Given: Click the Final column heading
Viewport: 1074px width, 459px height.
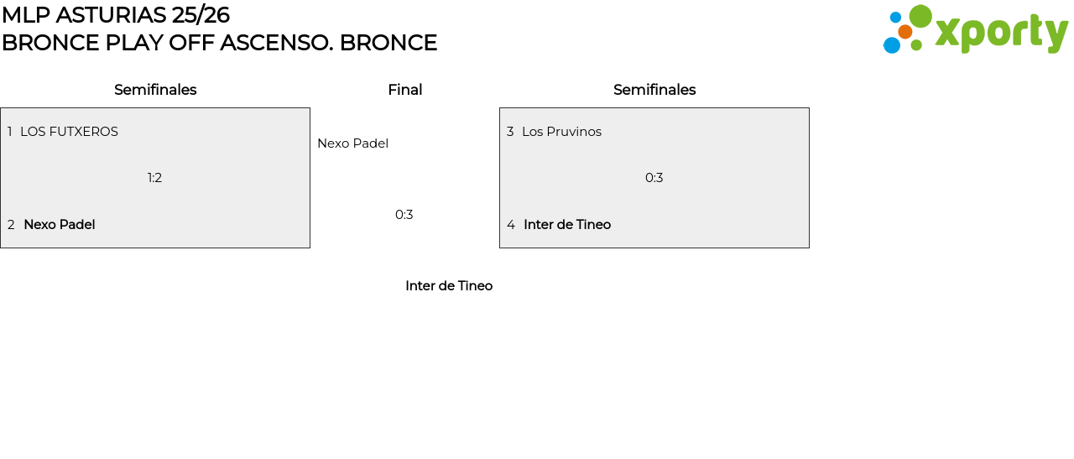Looking at the screenshot, I should pyautogui.click(x=404, y=90).
